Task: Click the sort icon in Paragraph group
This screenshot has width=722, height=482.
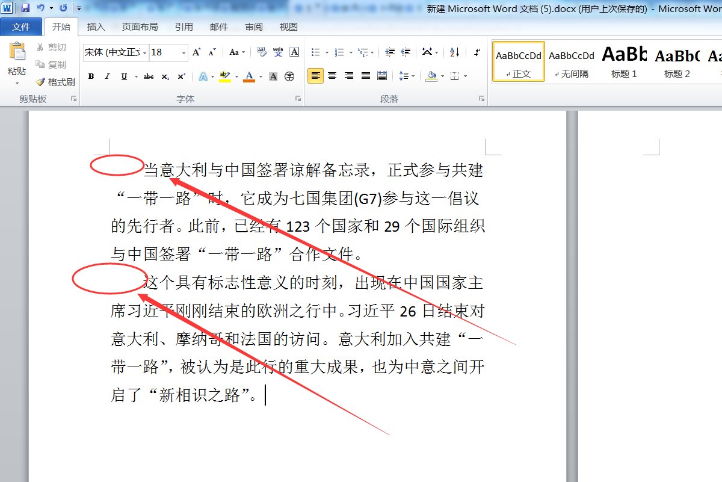Action: coord(453,52)
